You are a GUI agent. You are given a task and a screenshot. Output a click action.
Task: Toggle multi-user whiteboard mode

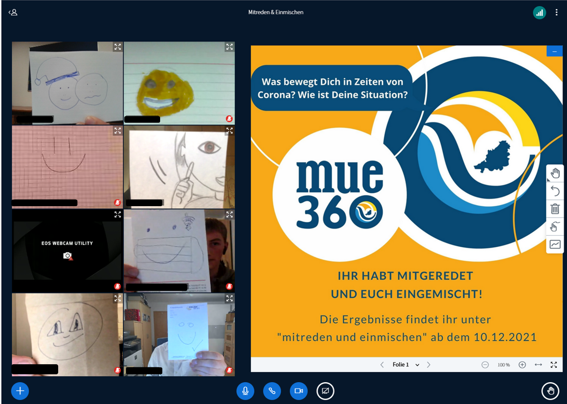click(x=555, y=226)
